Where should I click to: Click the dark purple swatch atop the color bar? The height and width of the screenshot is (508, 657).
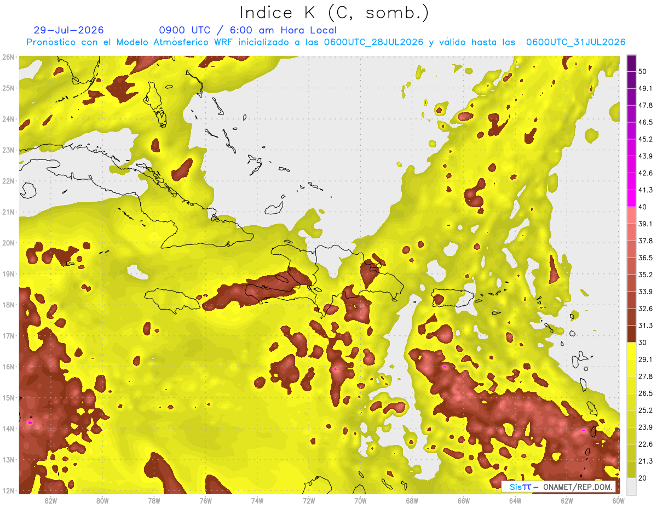click(x=632, y=64)
